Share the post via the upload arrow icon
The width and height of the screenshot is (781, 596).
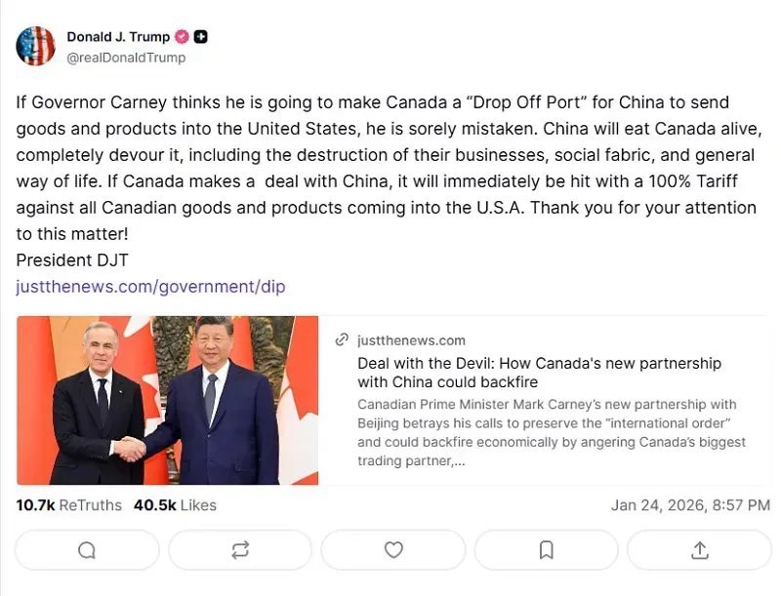coord(699,550)
